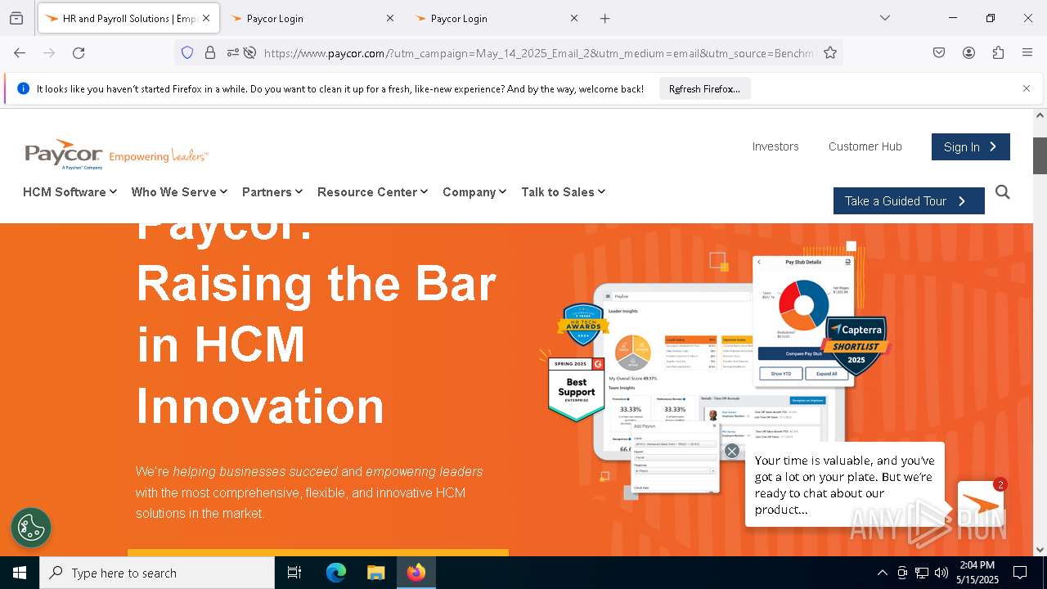Open the Extensions panel
The image size is (1047, 589).
[x=998, y=52]
